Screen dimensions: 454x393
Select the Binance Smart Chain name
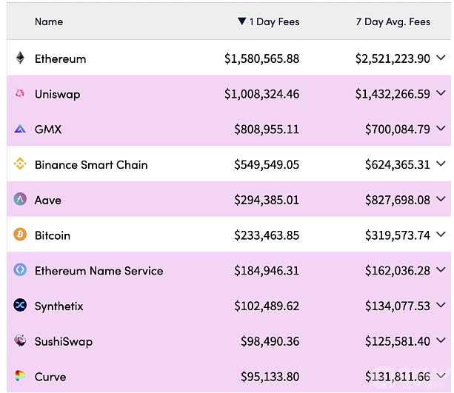[91, 165]
